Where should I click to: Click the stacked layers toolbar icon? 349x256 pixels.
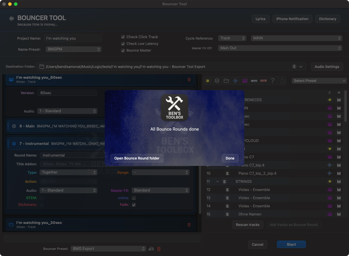pyautogui.click(x=217, y=81)
